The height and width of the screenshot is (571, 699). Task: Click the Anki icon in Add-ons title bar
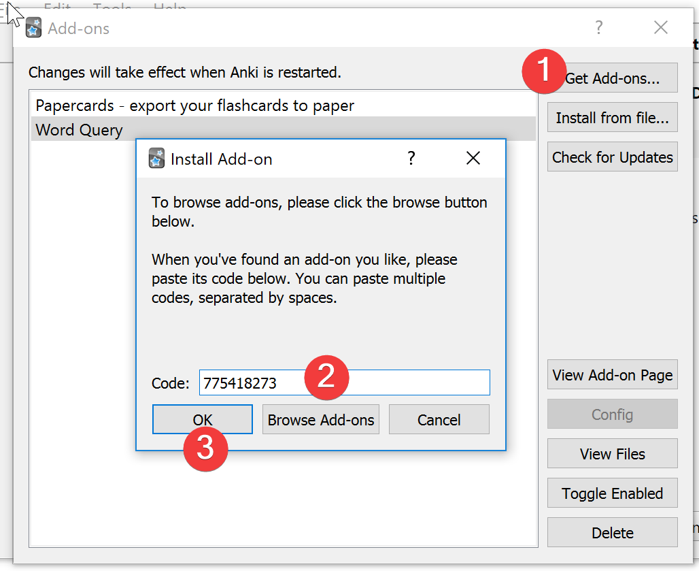point(33,28)
